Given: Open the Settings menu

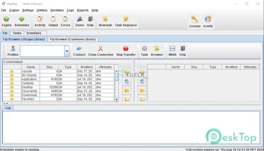Looking at the screenshot, I should click(28, 10).
